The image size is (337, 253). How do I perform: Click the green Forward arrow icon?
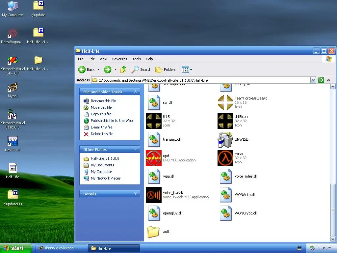(108, 70)
